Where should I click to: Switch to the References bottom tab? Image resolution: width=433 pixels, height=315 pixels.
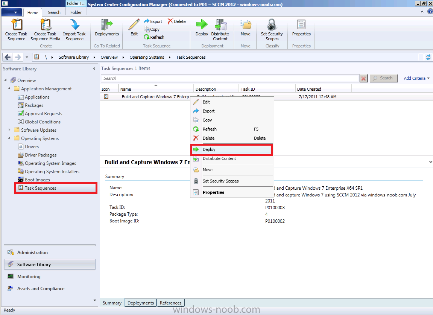[x=170, y=303]
